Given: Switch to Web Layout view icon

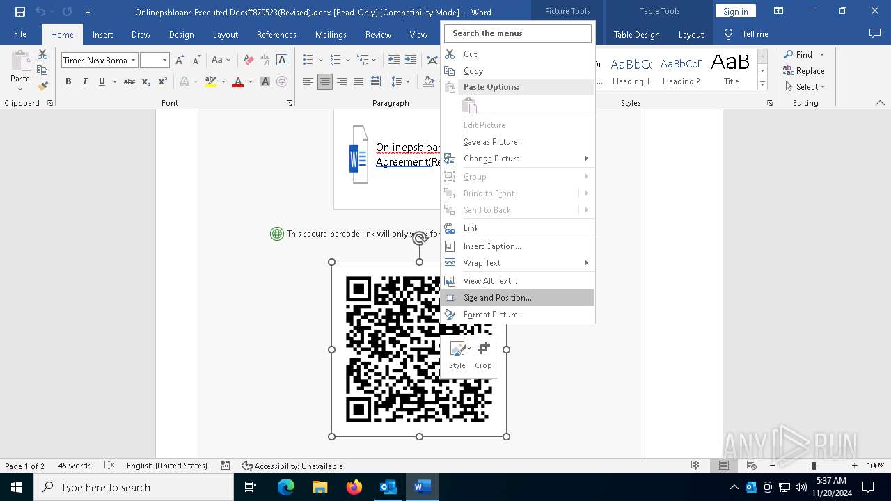Looking at the screenshot, I should click(x=752, y=466).
